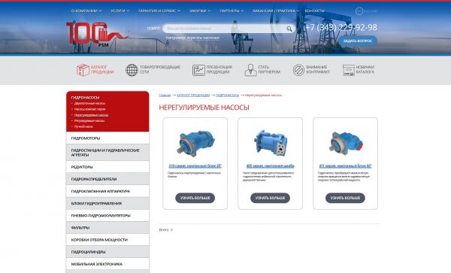
Task: Open the 411 серия product link
Action: tap(345, 166)
